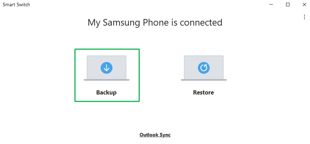
Task: Open the Outlook Sync link
Action: click(155, 135)
